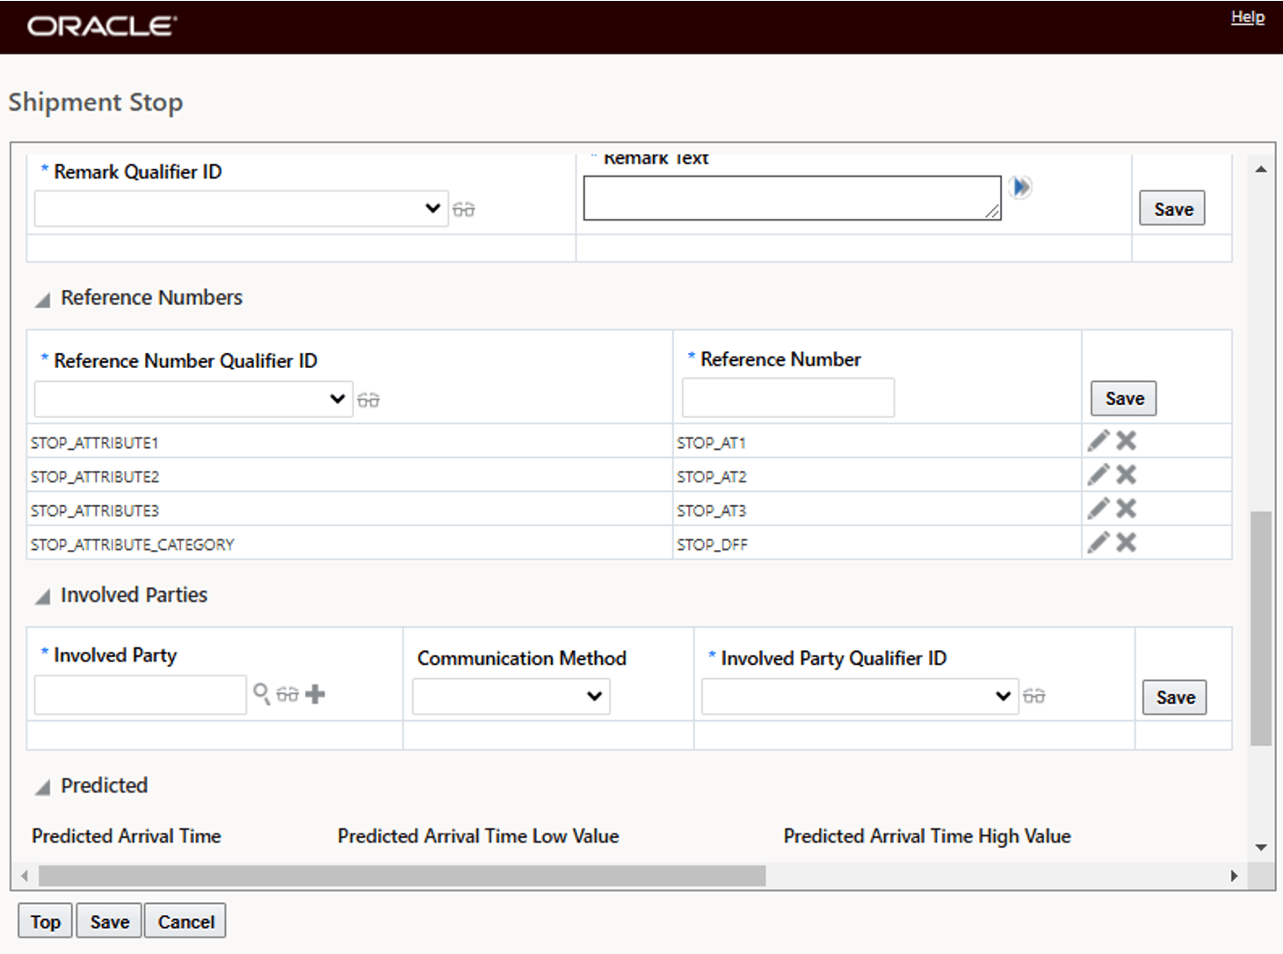Collapse the Reference Numbers section
Image resolution: width=1283 pixels, height=954 pixels.
(42, 300)
